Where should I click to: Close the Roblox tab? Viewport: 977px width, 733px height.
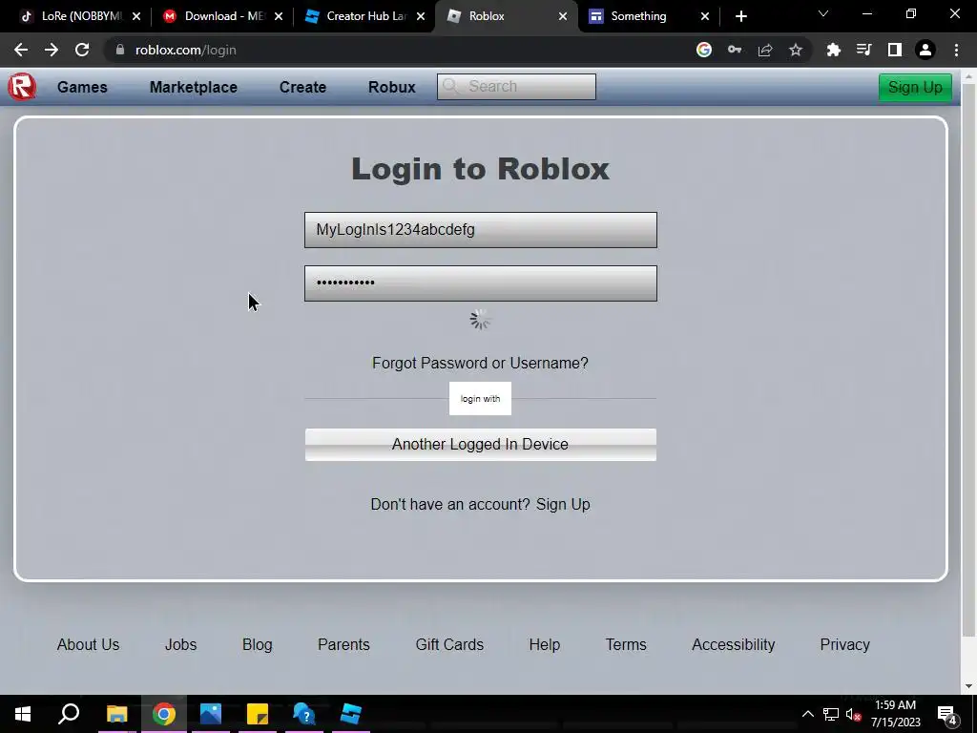[x=563, y=16]
